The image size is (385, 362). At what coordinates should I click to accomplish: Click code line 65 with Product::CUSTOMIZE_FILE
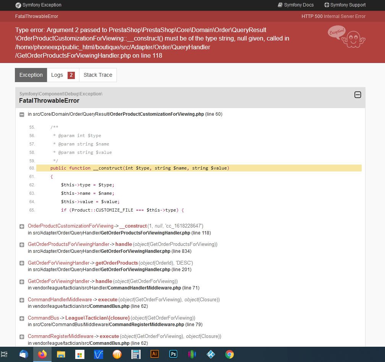(x=122, y=210)
